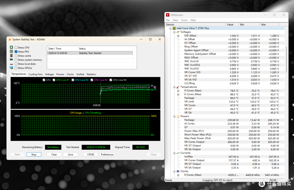The image size is (294, 190).
Task: Stop the stability test
Action: [34, 155]
